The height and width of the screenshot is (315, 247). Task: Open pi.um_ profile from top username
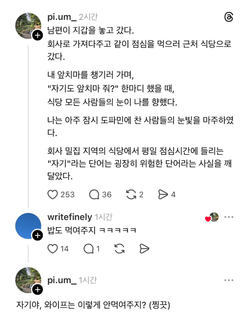pyautogui.click(x=62, y=17)
